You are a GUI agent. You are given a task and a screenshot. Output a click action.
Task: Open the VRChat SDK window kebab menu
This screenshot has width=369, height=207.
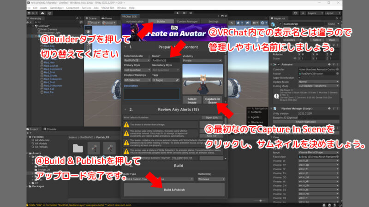[x=219, y=16]
